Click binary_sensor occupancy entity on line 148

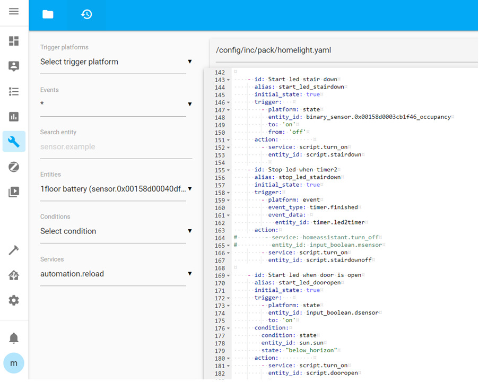379,117
